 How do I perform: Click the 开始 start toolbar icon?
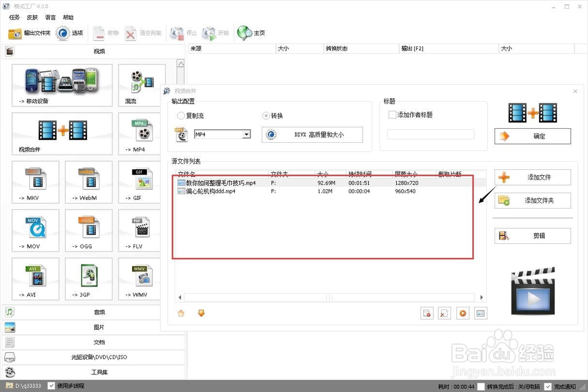tap(215, 33)
